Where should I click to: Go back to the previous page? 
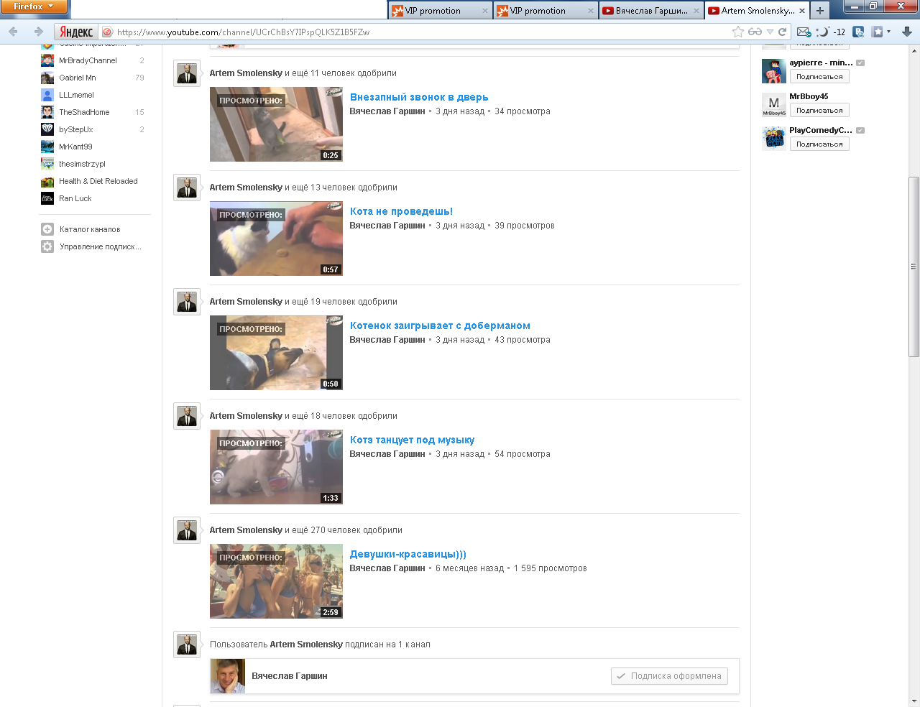coord(13,32)
